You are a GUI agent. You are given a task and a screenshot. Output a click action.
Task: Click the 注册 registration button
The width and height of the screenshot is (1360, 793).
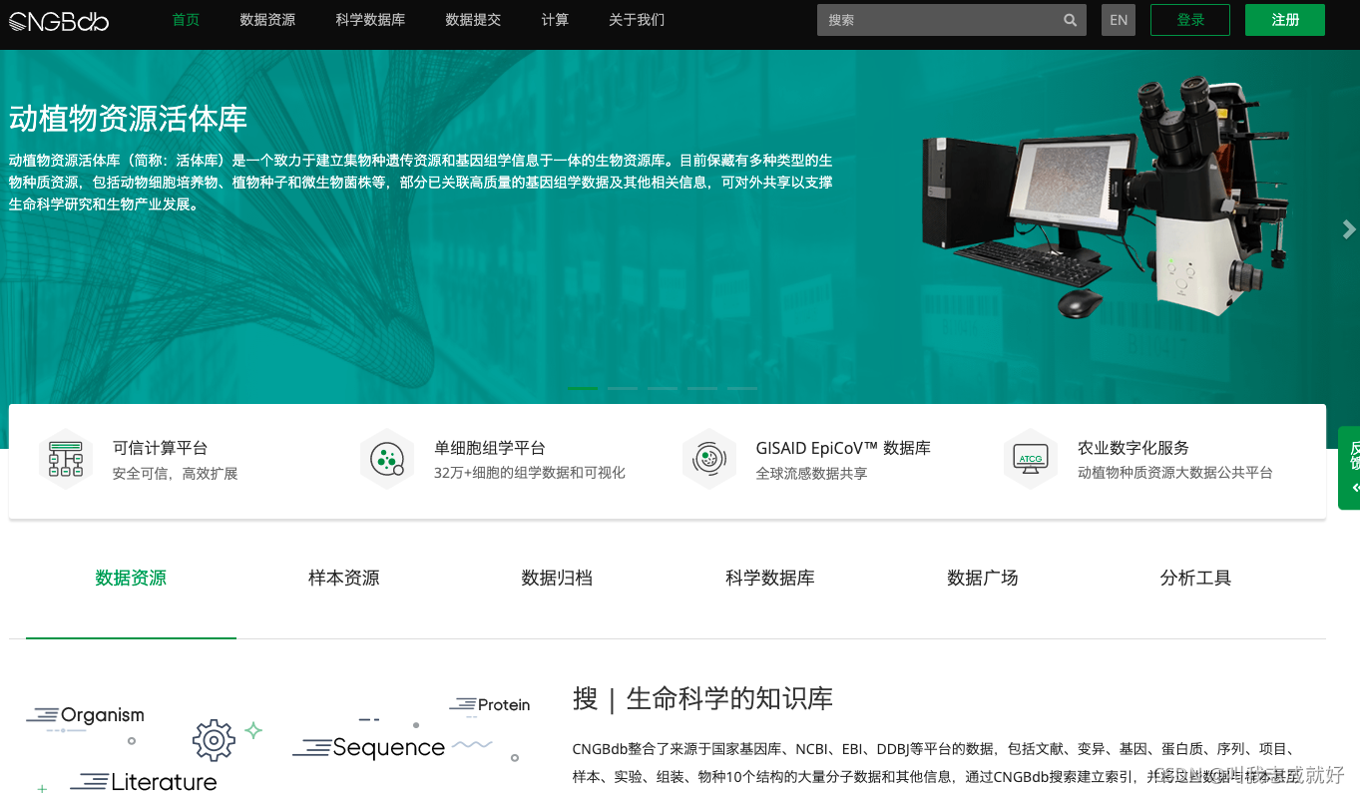[x=1284, y=19]
